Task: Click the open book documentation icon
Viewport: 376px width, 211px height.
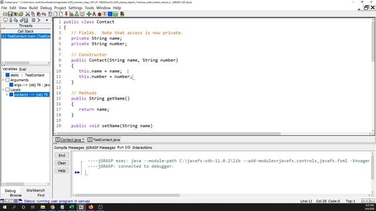Action: (x=82, y=14)
